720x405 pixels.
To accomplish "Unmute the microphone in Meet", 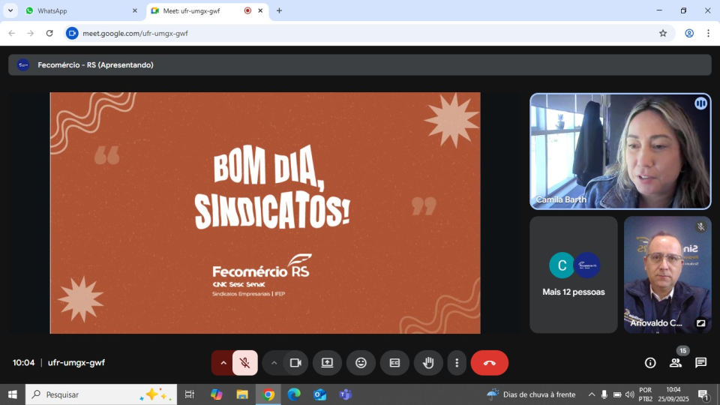I will coord(245,363).
